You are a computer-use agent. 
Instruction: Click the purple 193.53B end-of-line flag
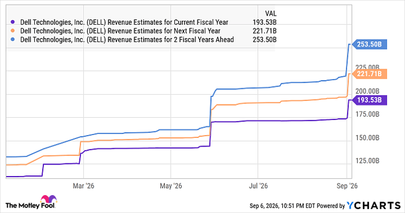point(370,100)
